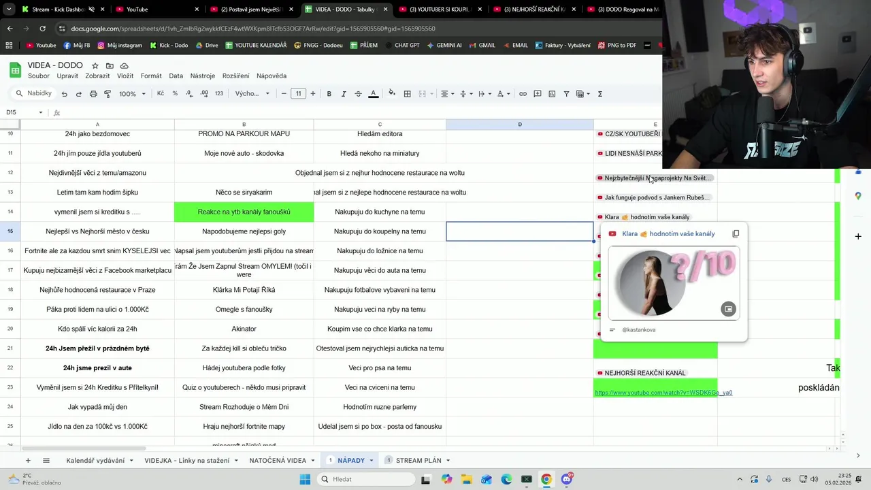871x490 pixels.
Task: Open text rotation dropdown
Action: 502,94
